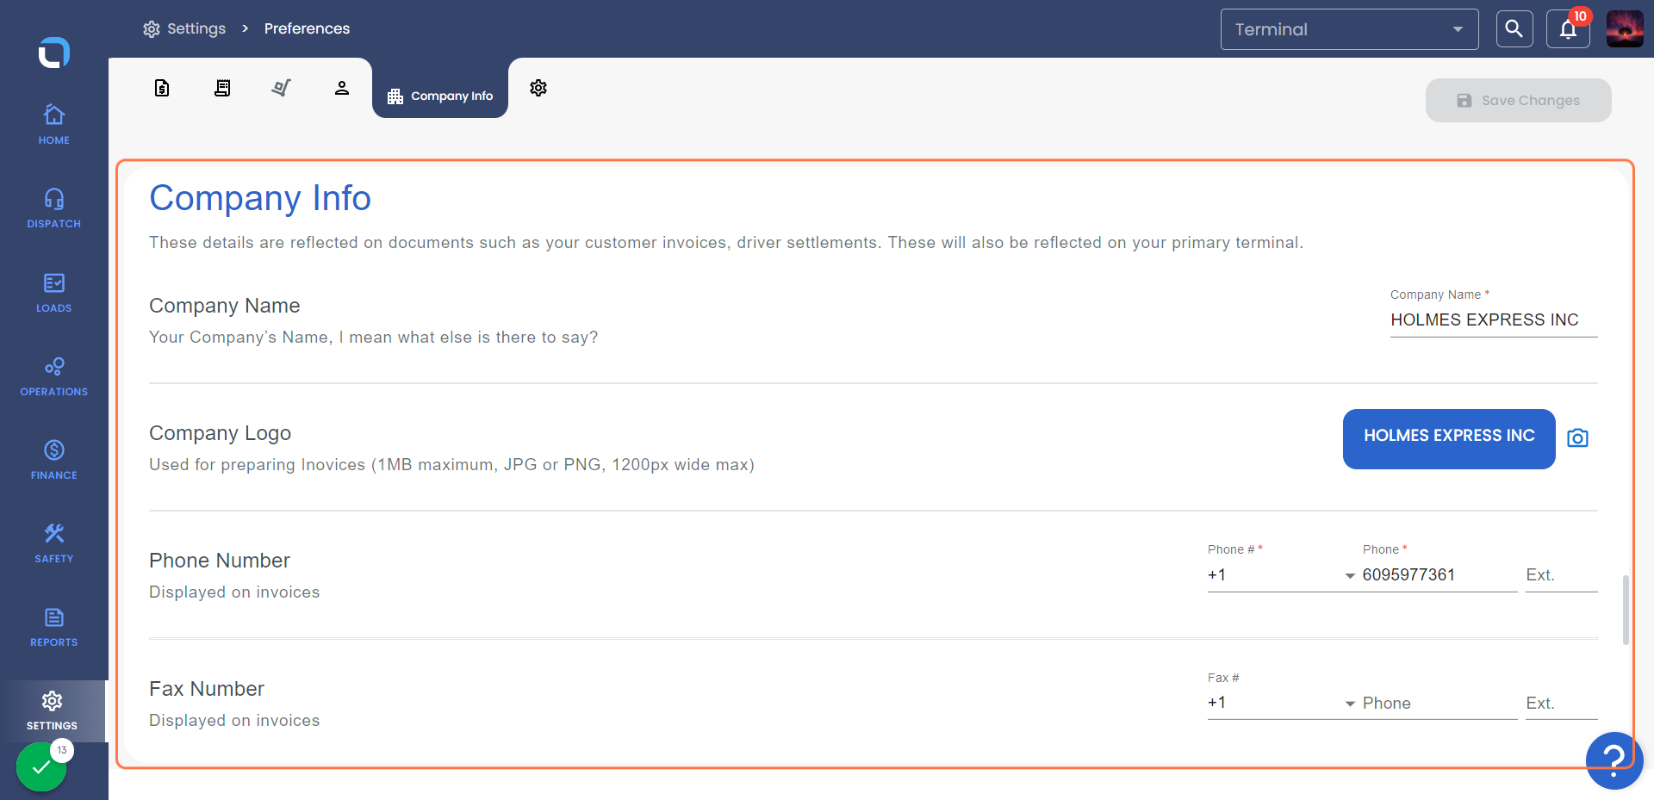1654x800 pixels.
Task: Open Reports from the sidebar
Action: 53,626
